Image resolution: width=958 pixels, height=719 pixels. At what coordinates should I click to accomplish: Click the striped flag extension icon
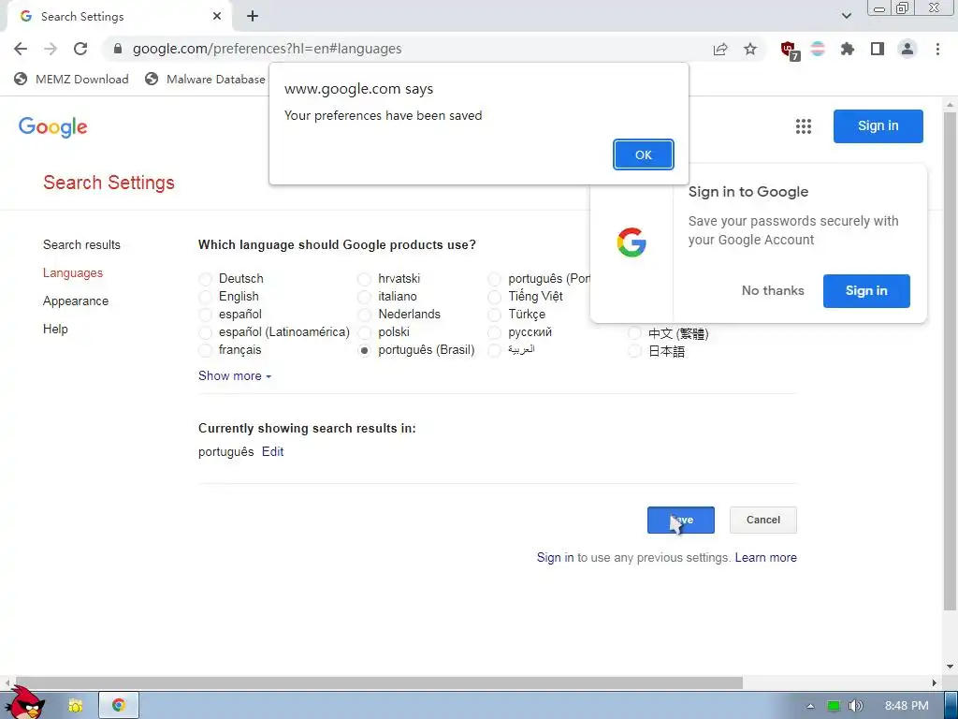[x=818, y=49]
